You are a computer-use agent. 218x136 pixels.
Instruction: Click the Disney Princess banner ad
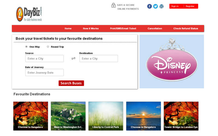172,61
